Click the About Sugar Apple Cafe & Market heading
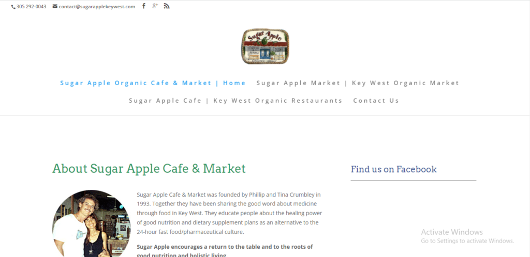Viewport: 530px width, 257px height. (149, 168)
